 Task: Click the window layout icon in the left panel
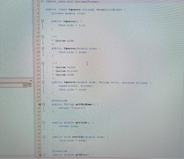[30, 85]
